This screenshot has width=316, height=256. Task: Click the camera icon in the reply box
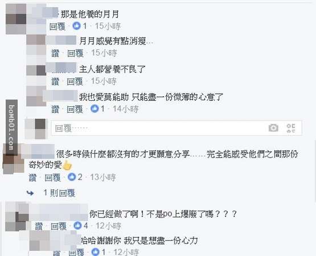273,128
